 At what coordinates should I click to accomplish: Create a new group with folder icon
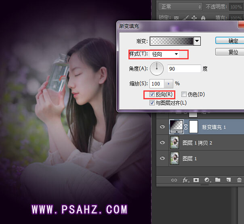pos(218,180)
